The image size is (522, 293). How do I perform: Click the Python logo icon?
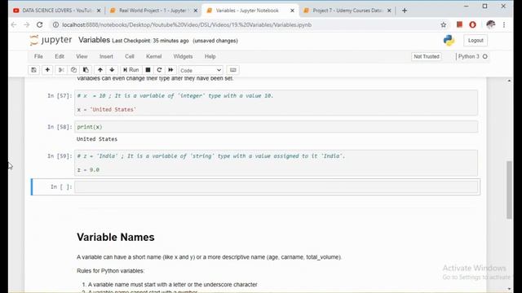tap(449, 41)
